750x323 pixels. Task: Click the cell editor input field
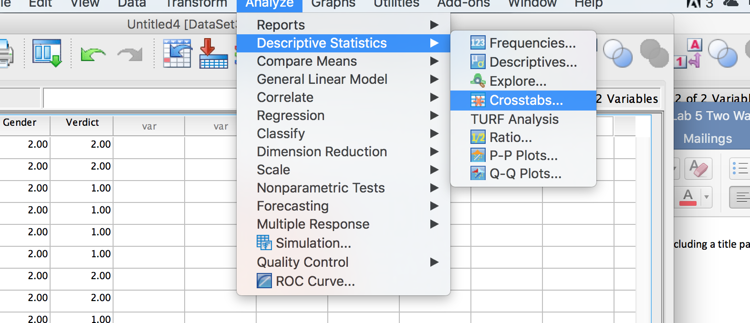click(139, 98)
